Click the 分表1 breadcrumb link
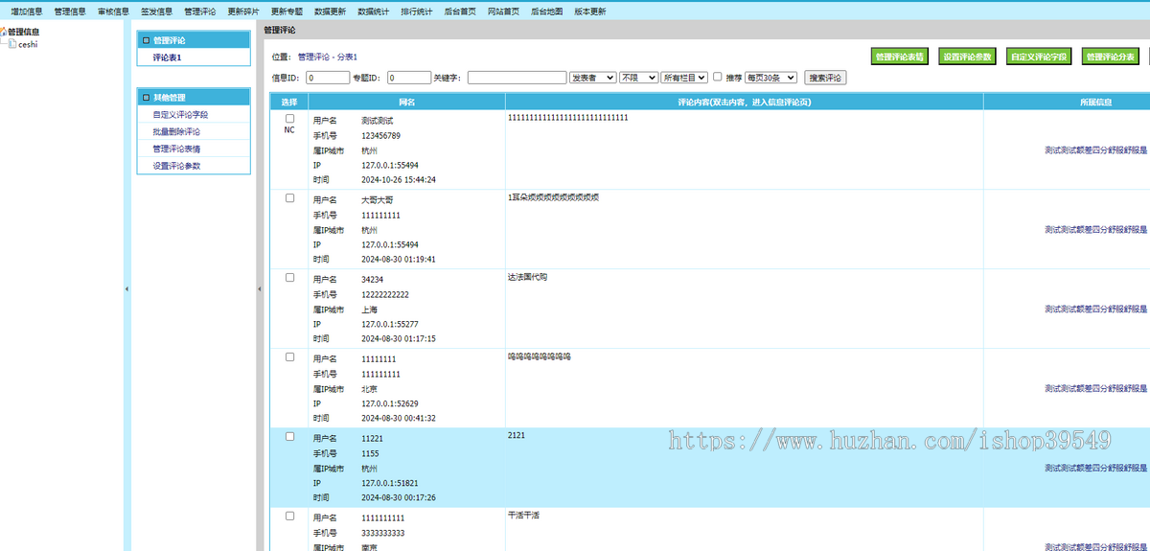 point(347,57)
